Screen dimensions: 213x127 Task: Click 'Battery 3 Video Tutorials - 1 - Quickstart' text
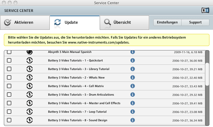[75, 60]
